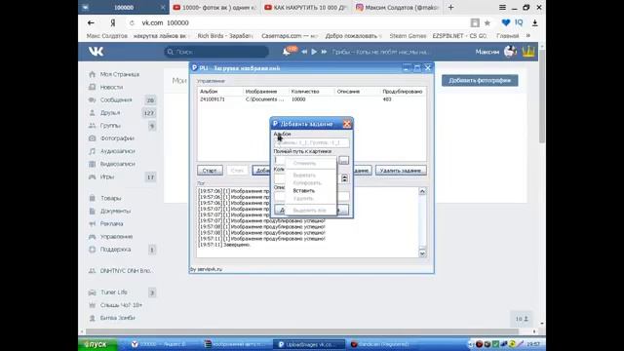Open a new browser tab

click(x=450, y=7)
